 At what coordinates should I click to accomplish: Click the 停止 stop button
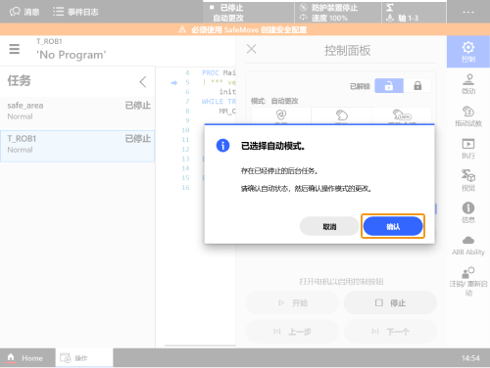390,302
